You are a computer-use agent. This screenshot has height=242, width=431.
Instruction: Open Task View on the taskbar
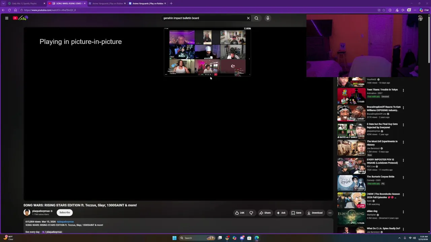(x=220, y=238)
